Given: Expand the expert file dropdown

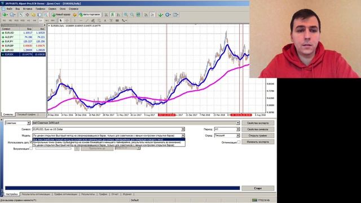Looking at the screenshot, I should 238,123.
